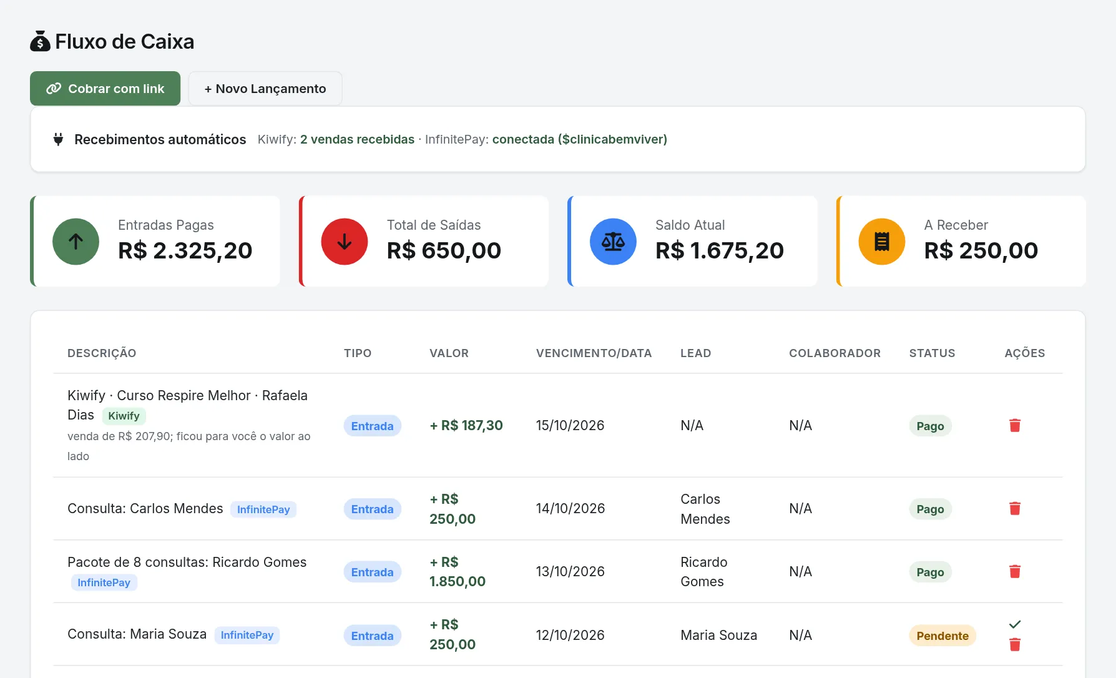Select the value + R$ 187,30
Image resolution: width=1116 pixels, height=678 pixels.
466,425
